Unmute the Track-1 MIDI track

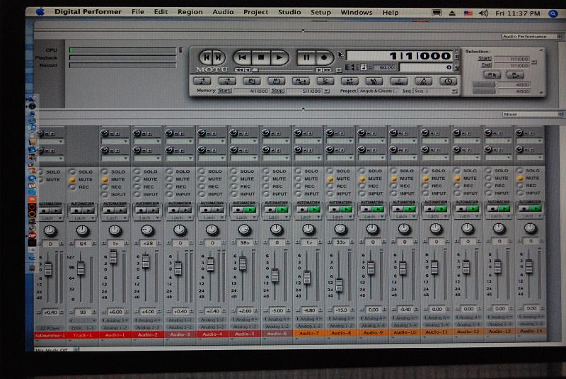(73, 179)
